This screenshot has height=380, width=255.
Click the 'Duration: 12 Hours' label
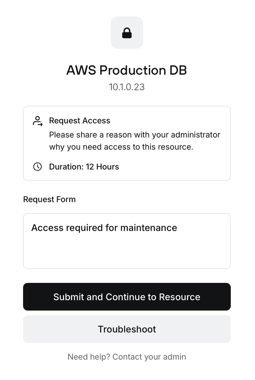coord(84,167)
